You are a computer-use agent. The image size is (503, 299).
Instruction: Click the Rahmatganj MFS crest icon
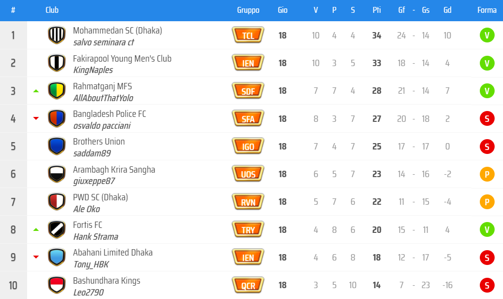[x=57, y=91]
